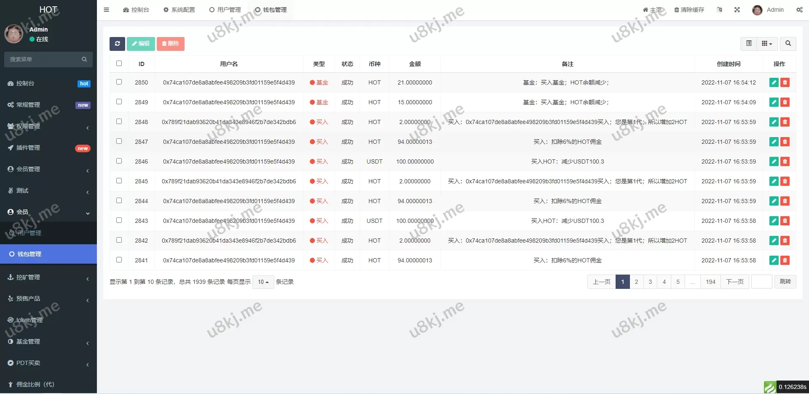Expand the 挖矿管理 sidebar menu
The height and width of the screenshot is (394, 809).
tap(48, 278)
